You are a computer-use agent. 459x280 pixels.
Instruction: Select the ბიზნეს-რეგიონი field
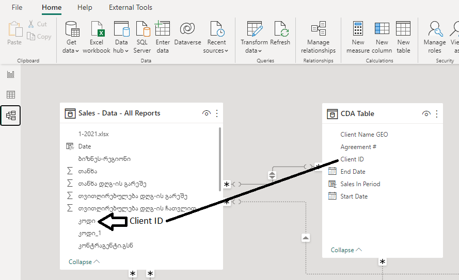(104, 159)
